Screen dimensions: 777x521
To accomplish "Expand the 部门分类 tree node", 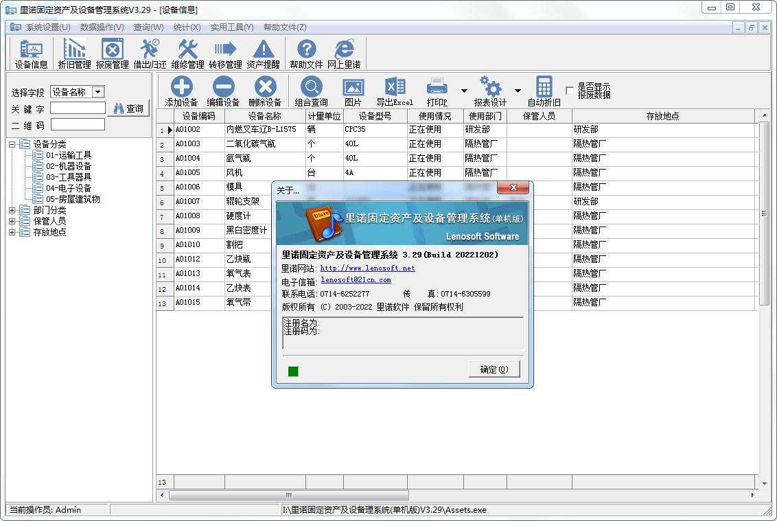I will click(12, 210).
